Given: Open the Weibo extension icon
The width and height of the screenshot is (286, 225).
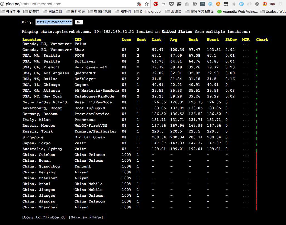Looking at the screenshot, I should [x=265, y=4].
